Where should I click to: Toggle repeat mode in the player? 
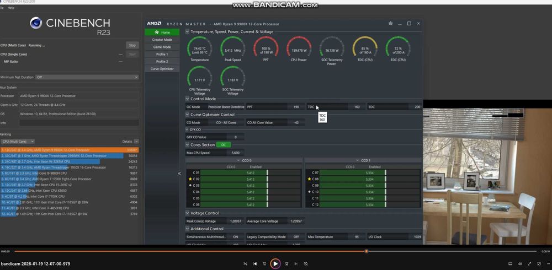[x=306, y=264]
